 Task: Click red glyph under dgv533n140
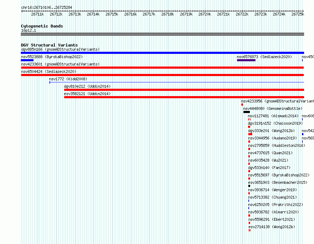[x=249, y=171]
